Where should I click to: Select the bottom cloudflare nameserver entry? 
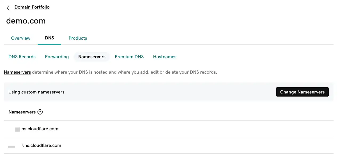click(42, 145)
